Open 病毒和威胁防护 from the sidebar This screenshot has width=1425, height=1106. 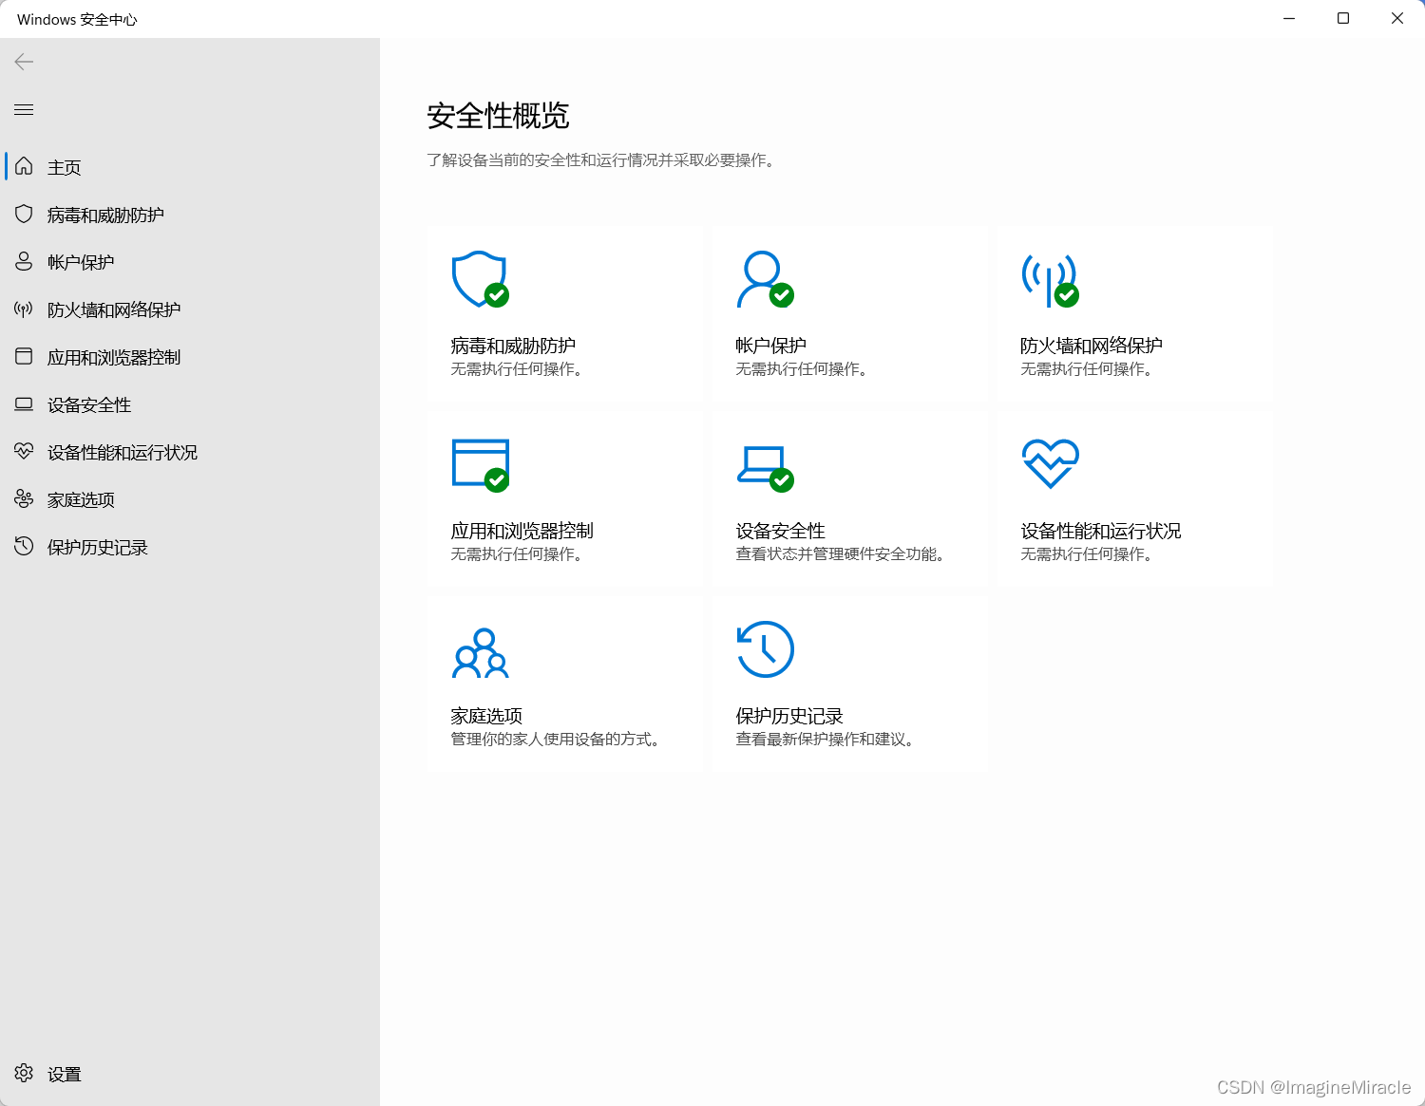(190, 215)
